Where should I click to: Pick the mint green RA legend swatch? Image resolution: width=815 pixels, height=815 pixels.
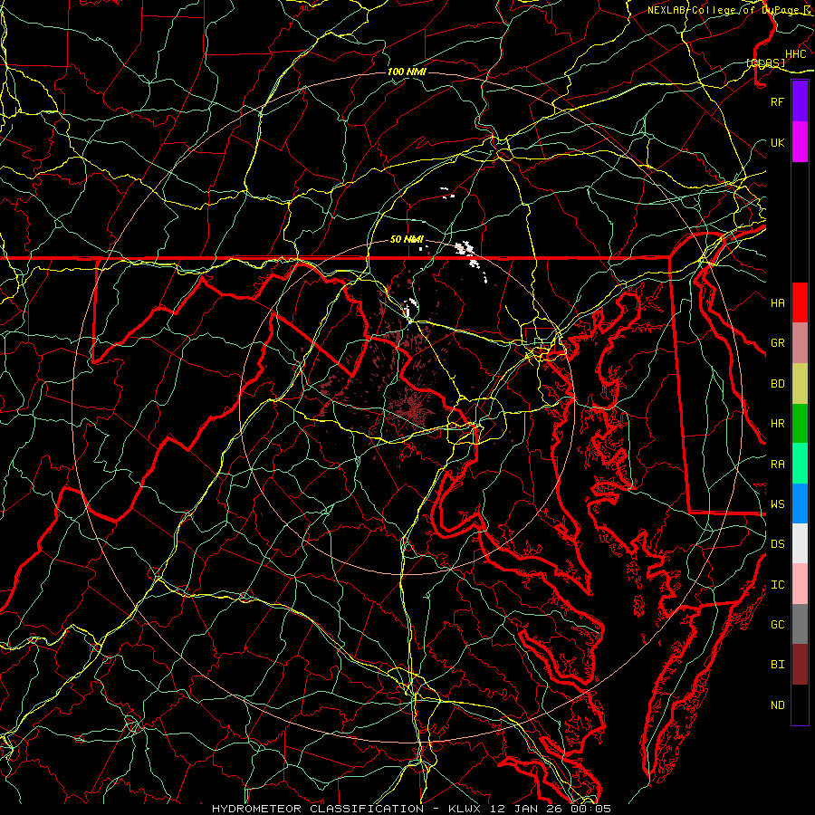click(x=800, y=464)
